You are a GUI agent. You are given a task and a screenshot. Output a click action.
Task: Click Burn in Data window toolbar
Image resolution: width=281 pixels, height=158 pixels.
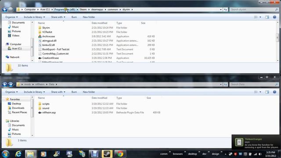coord(74,92)
